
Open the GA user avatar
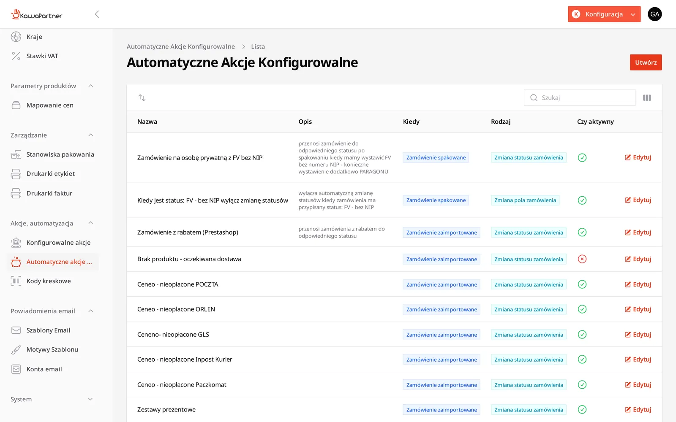point(655,14)
